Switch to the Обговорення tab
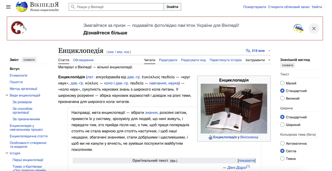The image size is (332, 171). click(x=83, y=60)
